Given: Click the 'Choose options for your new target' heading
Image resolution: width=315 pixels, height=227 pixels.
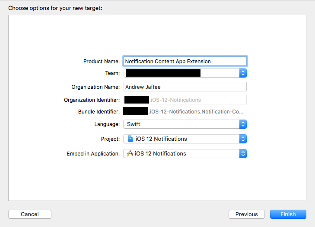Looking at the screenshot, I should click(55, 8).
